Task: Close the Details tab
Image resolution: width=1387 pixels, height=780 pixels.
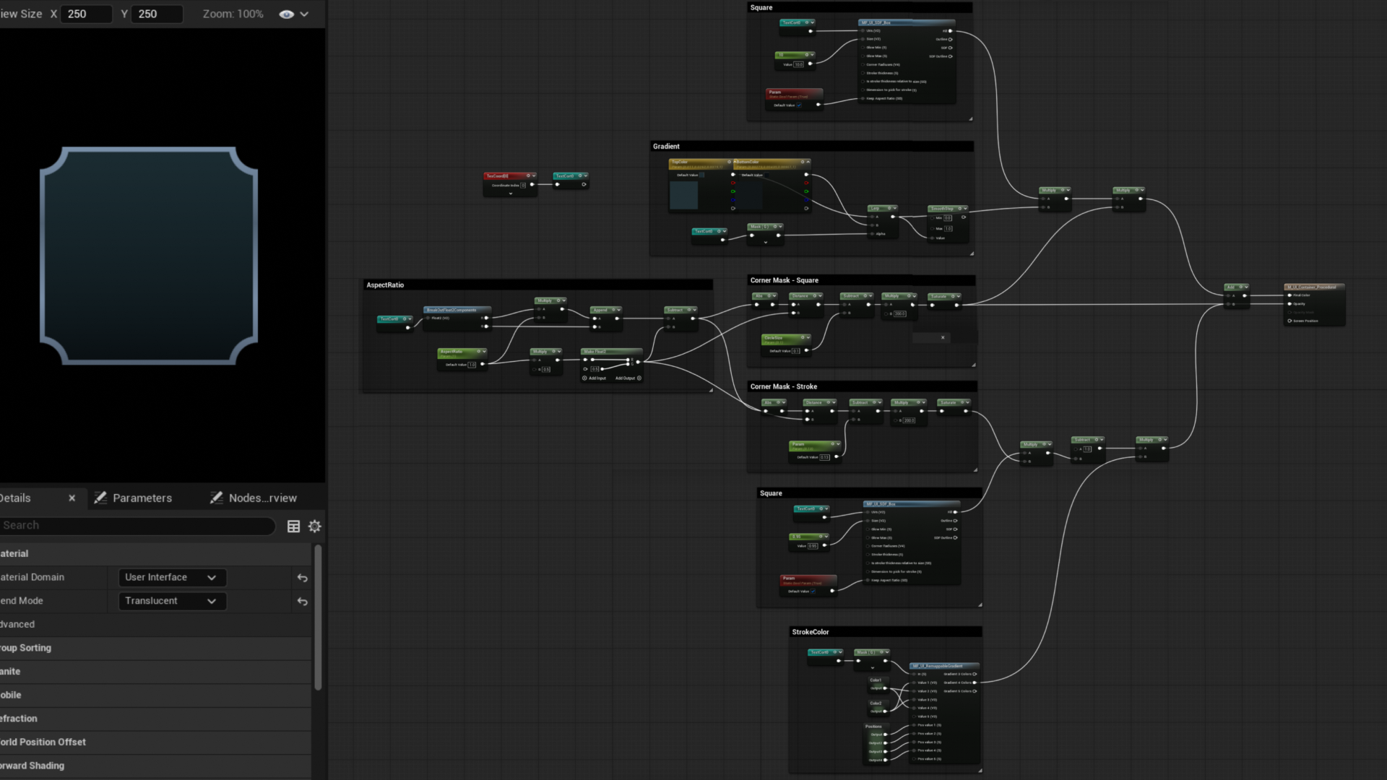Action: pos(72,498)
